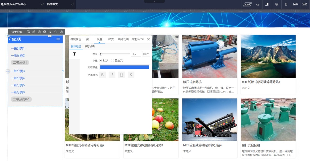Toggle the eye visibility icon in widget toolbar
Image resolution: width=310 pixels, height=161 pixels.
[x=61, y=32]
